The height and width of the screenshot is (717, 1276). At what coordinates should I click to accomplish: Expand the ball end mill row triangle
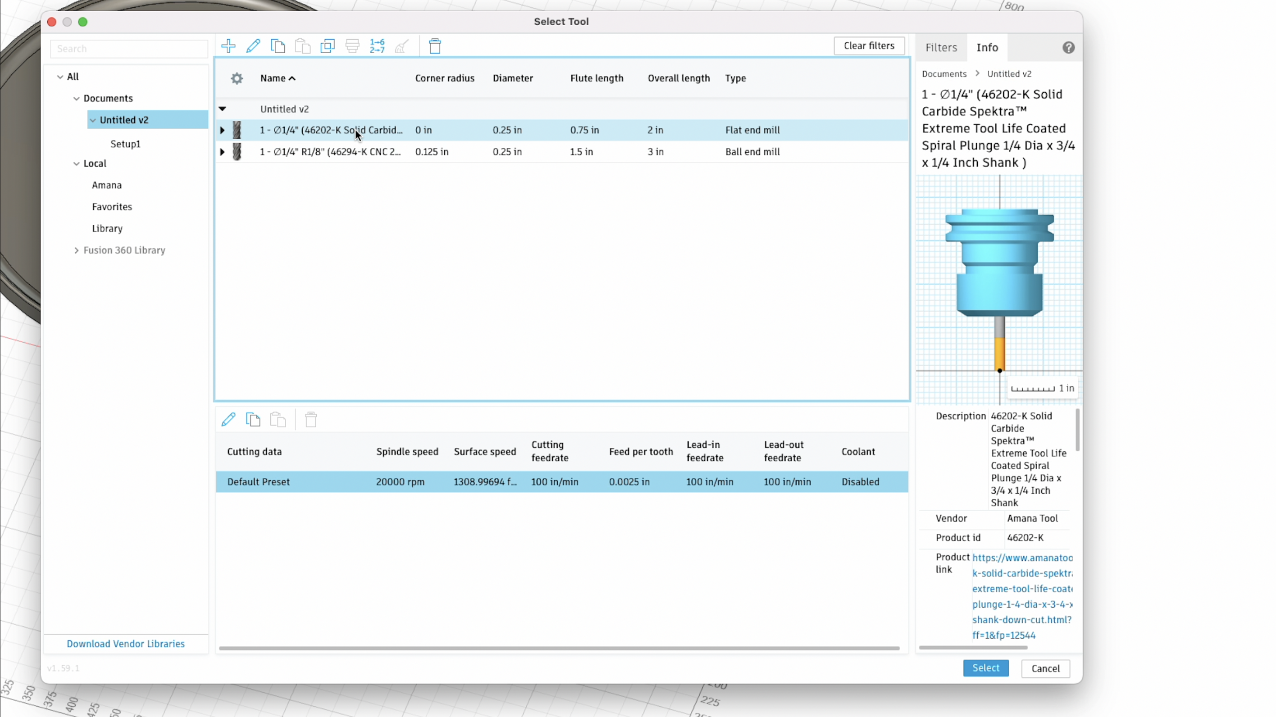(x=223, y=152)
